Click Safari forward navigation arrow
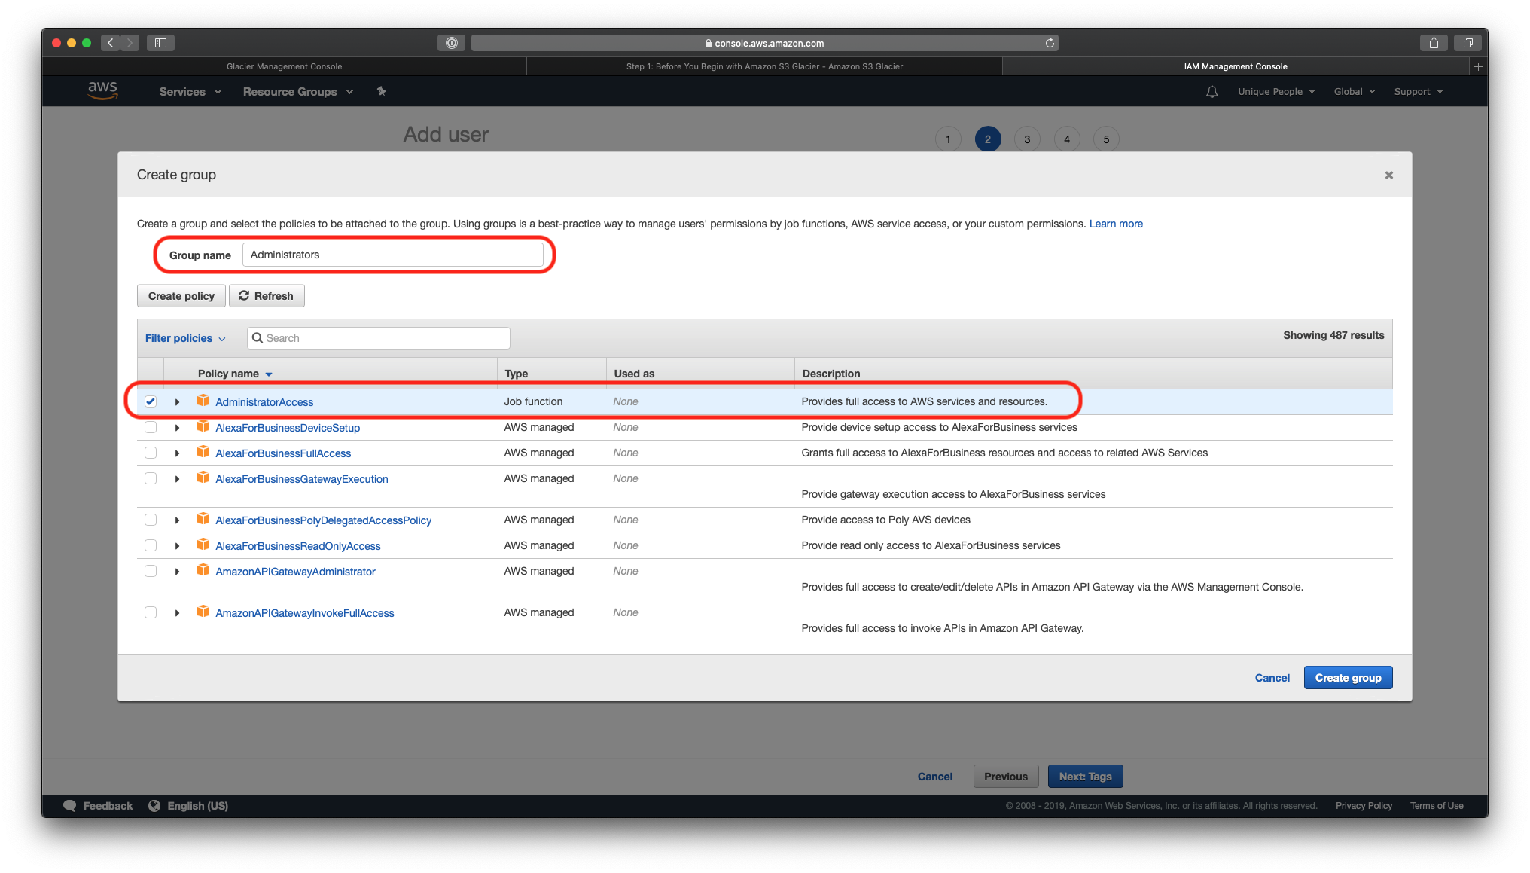Viewport: 1530px width, 873px height. tap(130, 43)
